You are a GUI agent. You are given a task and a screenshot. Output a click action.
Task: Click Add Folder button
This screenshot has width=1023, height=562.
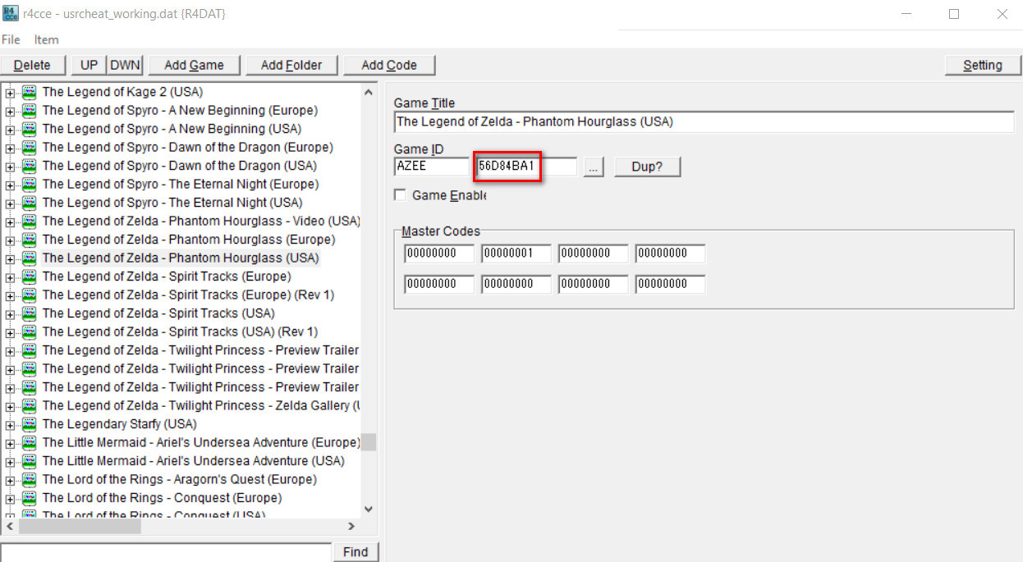[291, 65]
